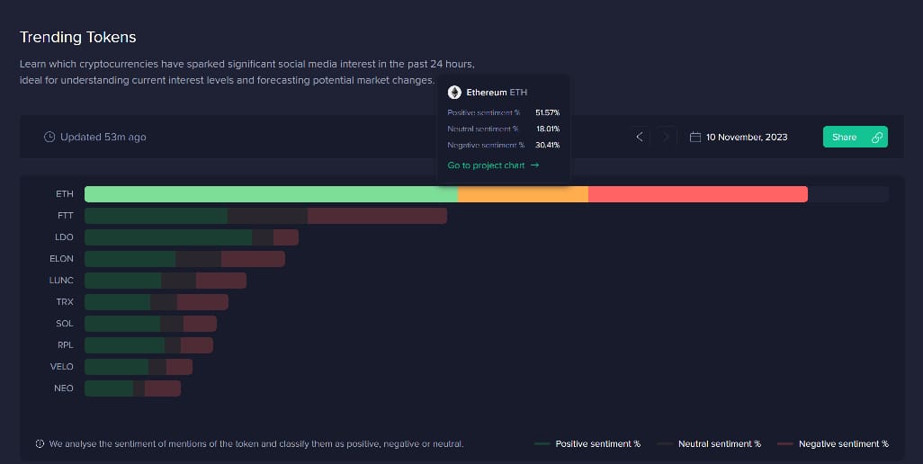Click Ethereum ETH title in tooltip
Screen dimensions: 923x464
tap(497, 93)
